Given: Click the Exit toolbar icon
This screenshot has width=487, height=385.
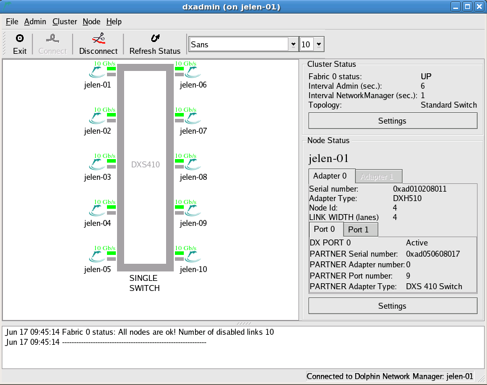Looking at the screenshot, I should click(20, 38).
